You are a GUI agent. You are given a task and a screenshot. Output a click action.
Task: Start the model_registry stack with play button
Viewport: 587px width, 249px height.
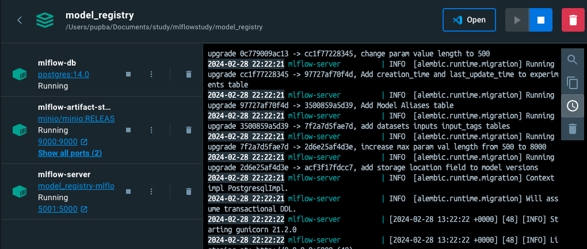tap(517, 20)
